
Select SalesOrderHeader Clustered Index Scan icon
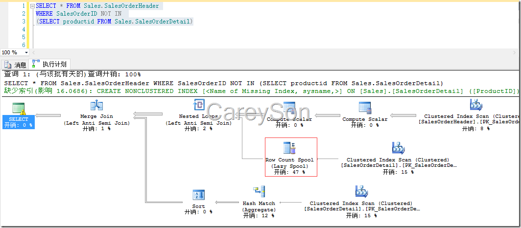tap(476, 105)
